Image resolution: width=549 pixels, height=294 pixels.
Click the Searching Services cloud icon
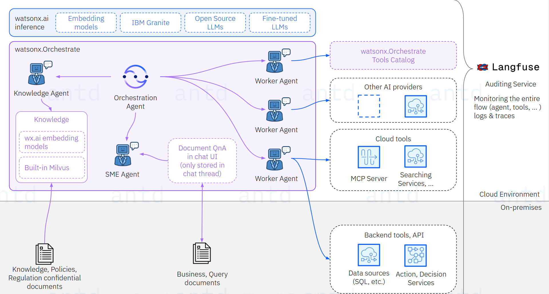point(415,156)
